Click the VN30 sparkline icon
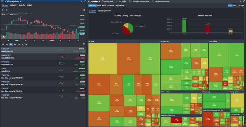The image size is (246, 127). pos(61,70)
